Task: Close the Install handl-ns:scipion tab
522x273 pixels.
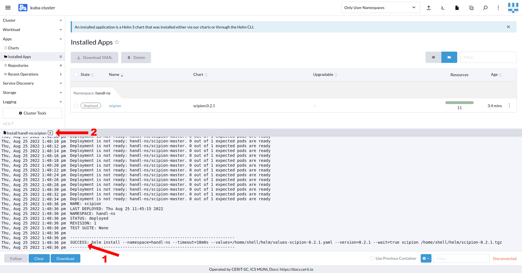Action: (x=50, y=133)
